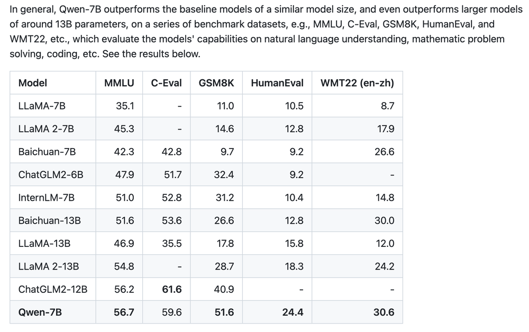Select Qwen-7B's 56.7 MMLU score
The height and width of the screenshot is (332, 529).
(124, 312)
